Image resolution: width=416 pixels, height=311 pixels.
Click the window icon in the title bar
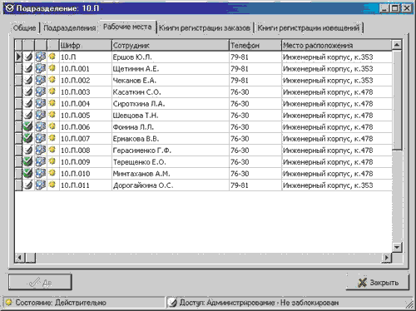tap(9, 8)
